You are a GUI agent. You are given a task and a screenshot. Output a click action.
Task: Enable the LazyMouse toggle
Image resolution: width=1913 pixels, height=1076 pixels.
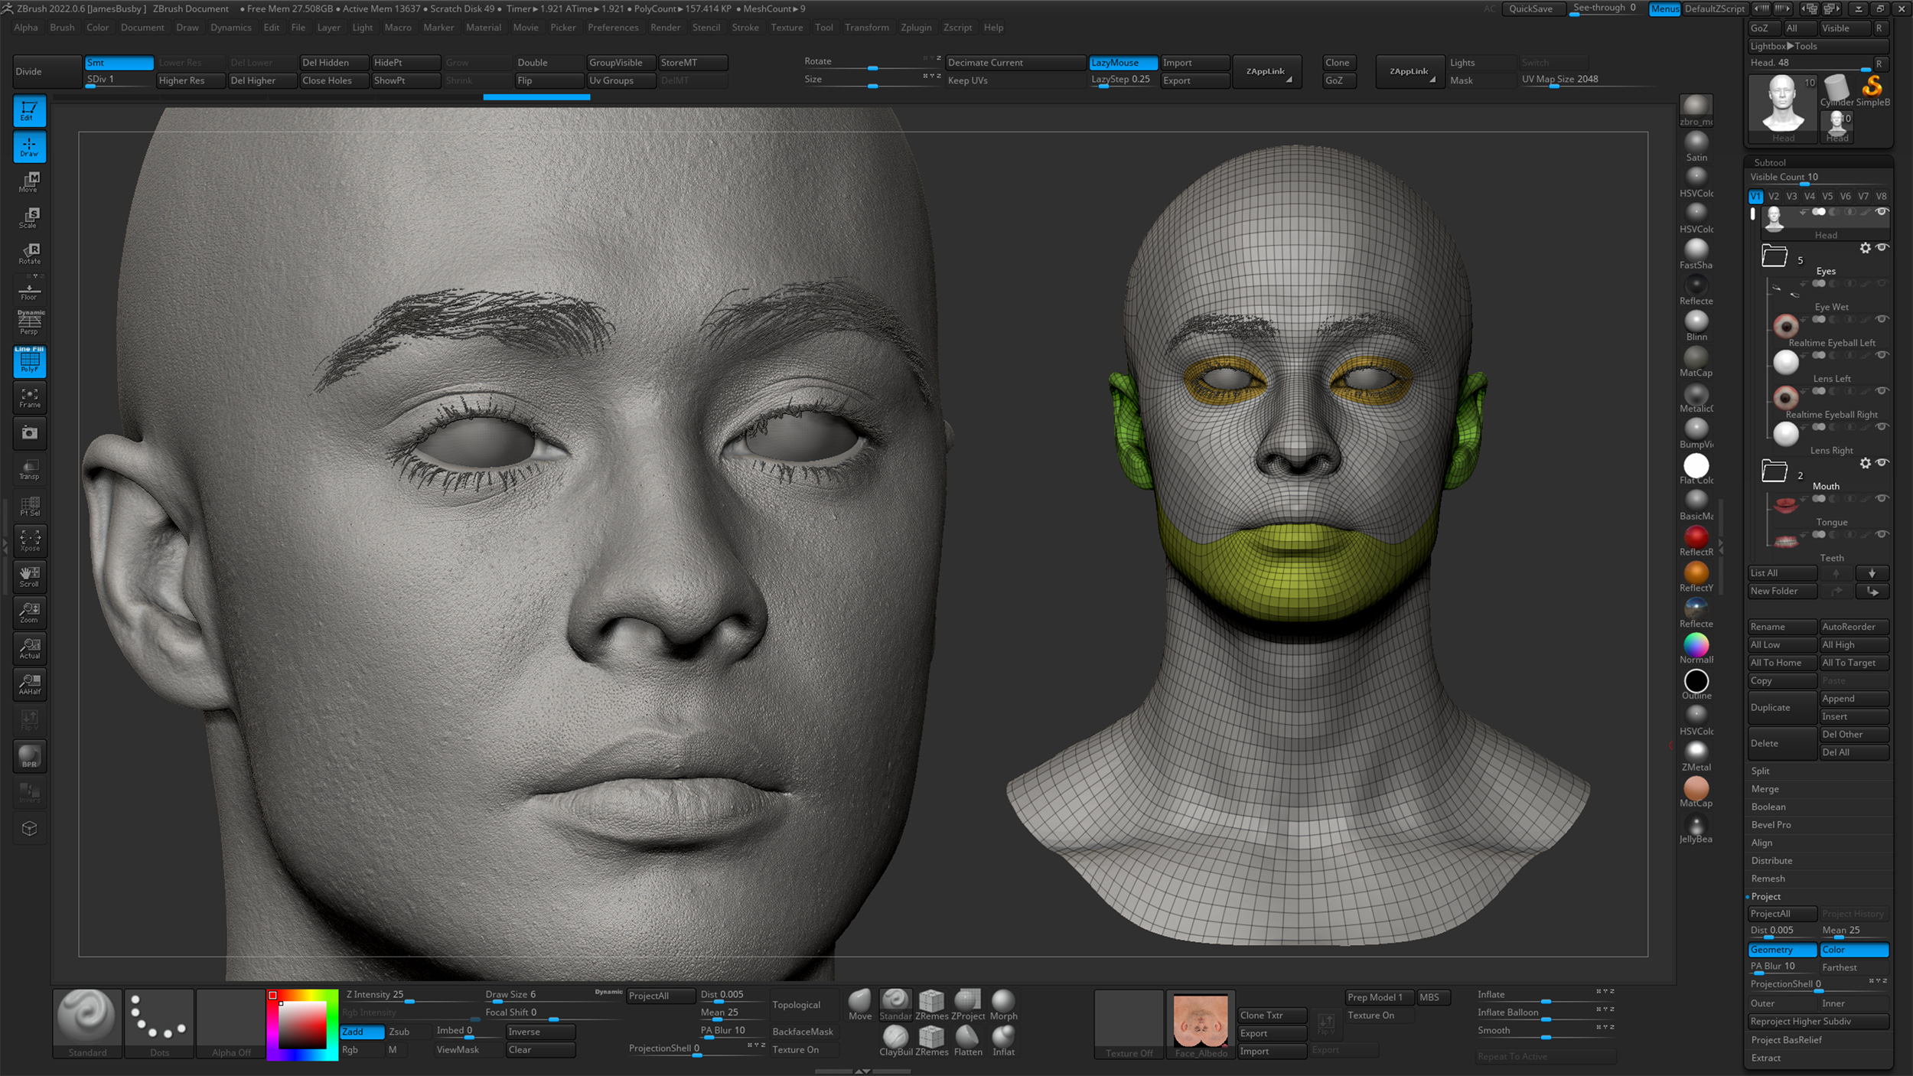tap(1122, 62)
